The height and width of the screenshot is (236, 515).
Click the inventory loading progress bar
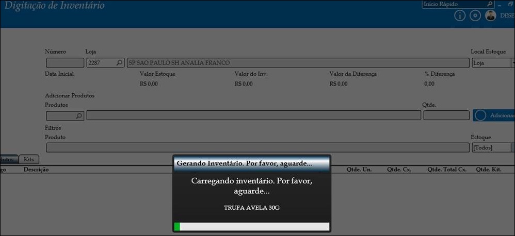pos(252,227)
